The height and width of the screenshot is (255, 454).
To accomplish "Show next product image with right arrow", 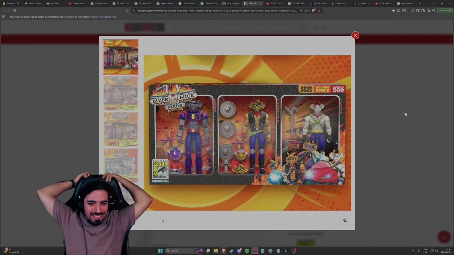I will pos(163,221).
